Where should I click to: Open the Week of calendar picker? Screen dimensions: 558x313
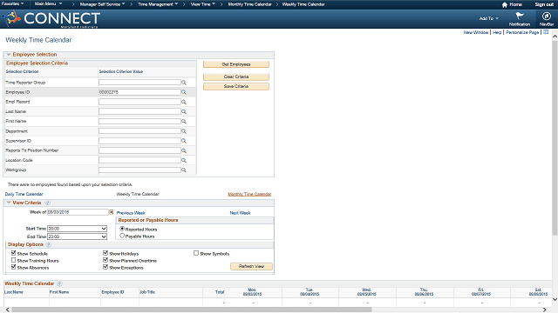point(112,212)
